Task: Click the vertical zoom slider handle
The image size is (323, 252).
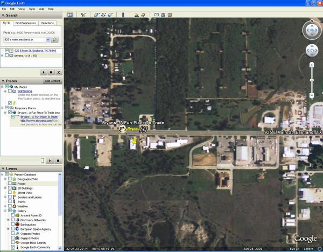Action: click(x=312, y=80)
